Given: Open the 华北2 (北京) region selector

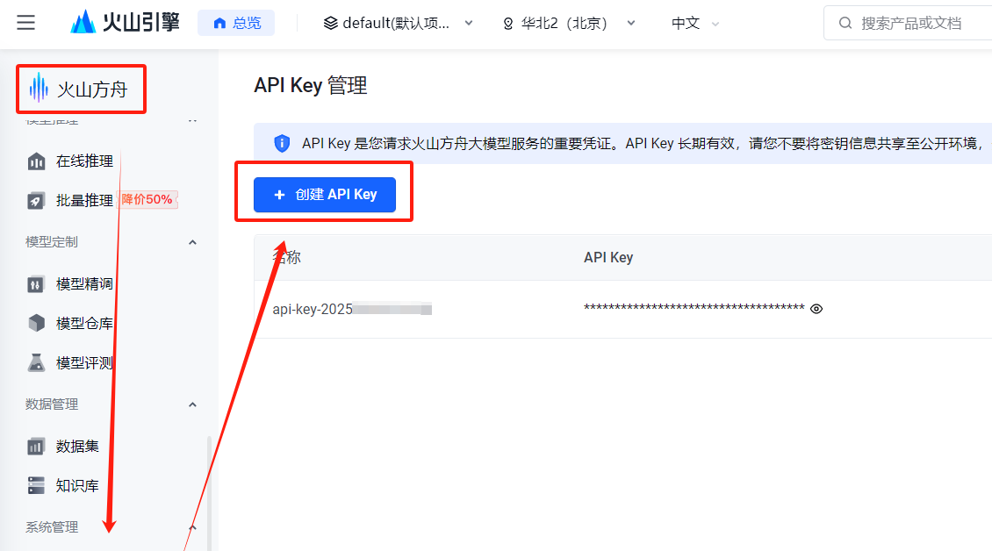Looking at the screenshot, I should [x=568, y=24].
